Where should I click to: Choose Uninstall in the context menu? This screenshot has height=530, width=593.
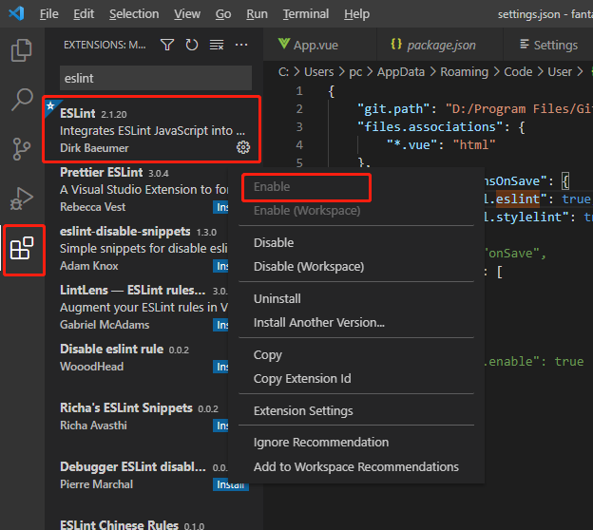click(x=355, y=298)
